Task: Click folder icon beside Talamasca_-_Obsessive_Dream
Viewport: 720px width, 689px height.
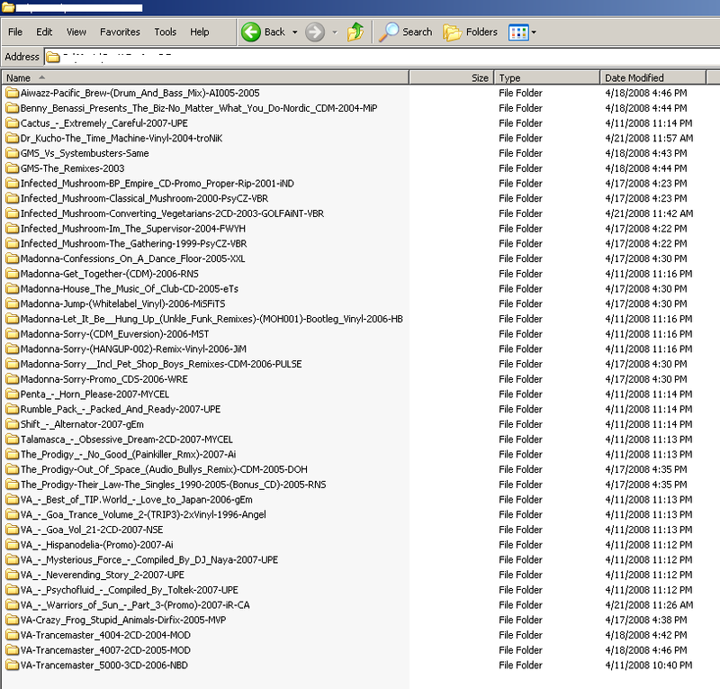Action: (x=12, y=440)
